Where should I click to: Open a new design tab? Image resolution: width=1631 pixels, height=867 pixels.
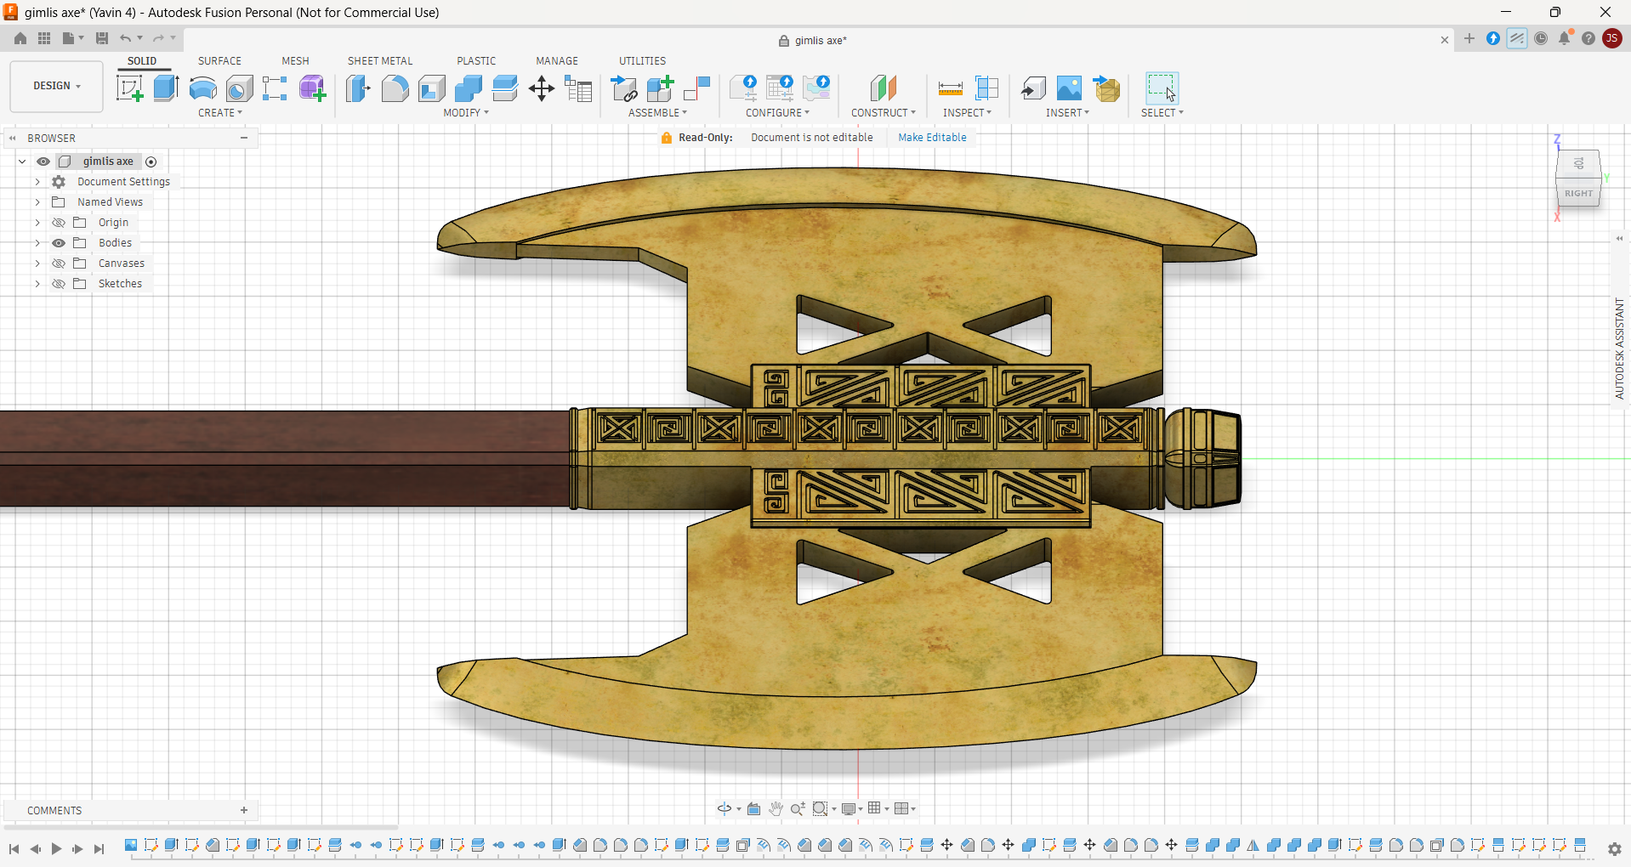(x=1469, y=38)
